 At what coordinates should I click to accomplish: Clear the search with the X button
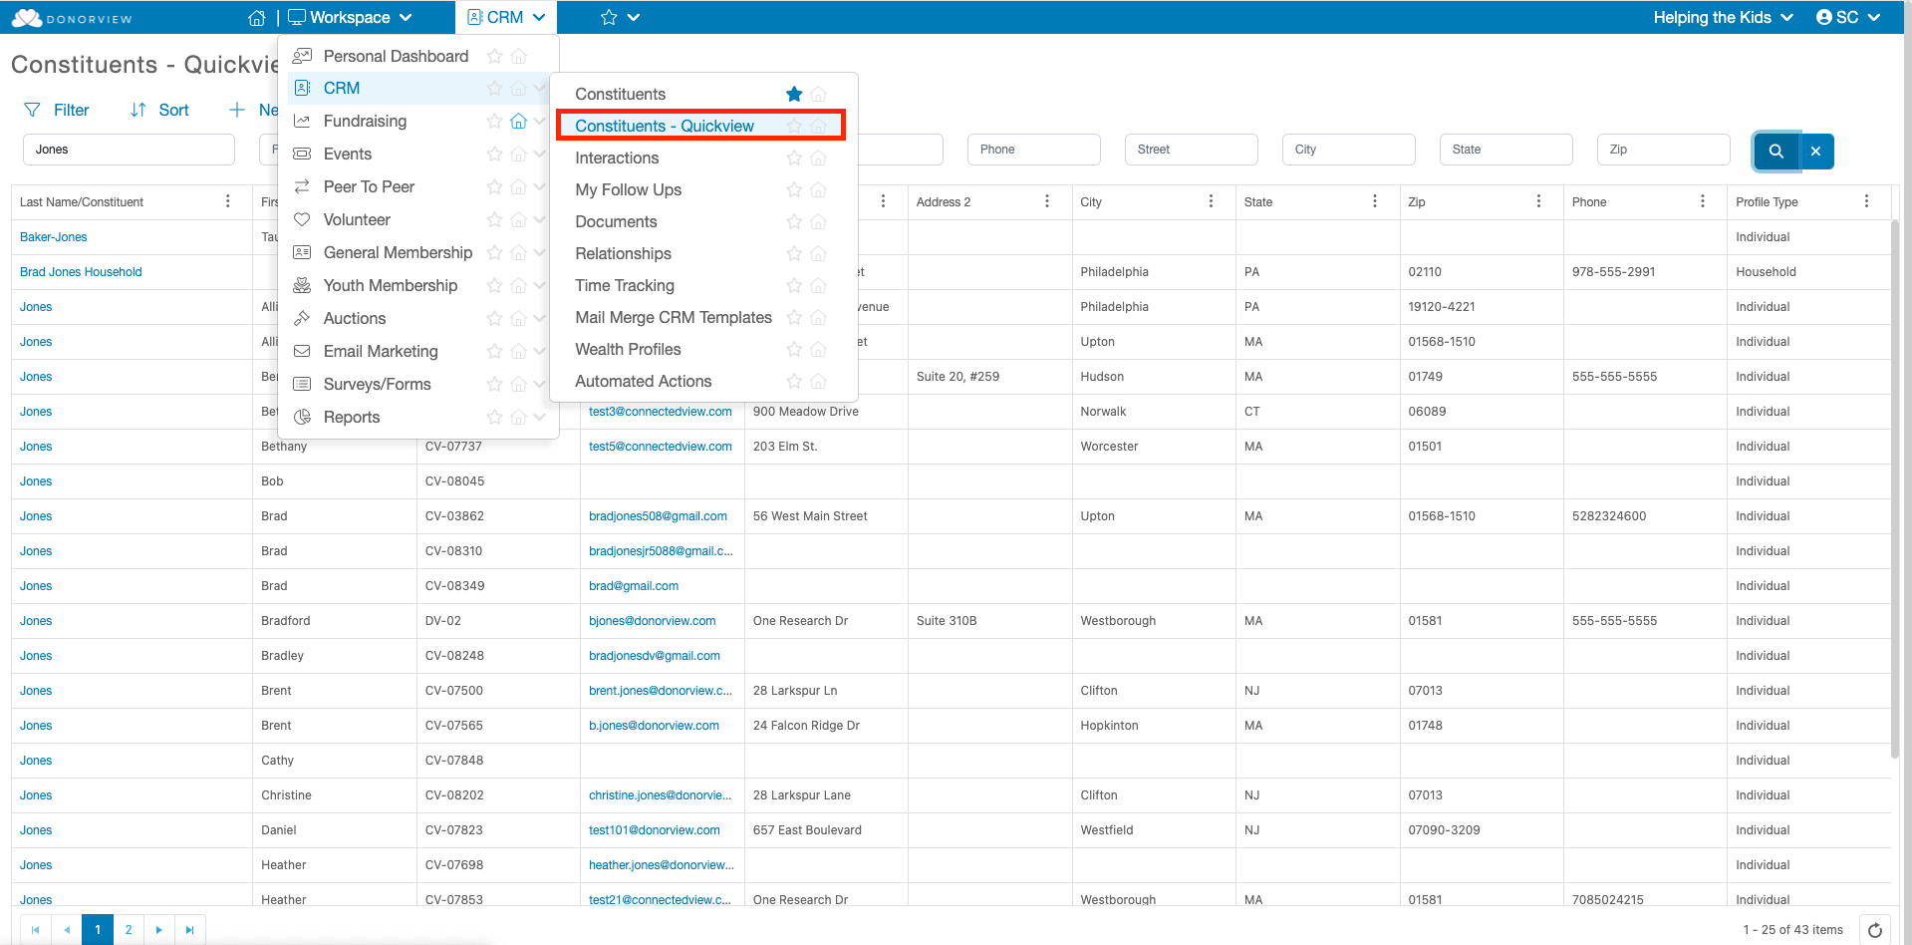tap(1816, 151)
